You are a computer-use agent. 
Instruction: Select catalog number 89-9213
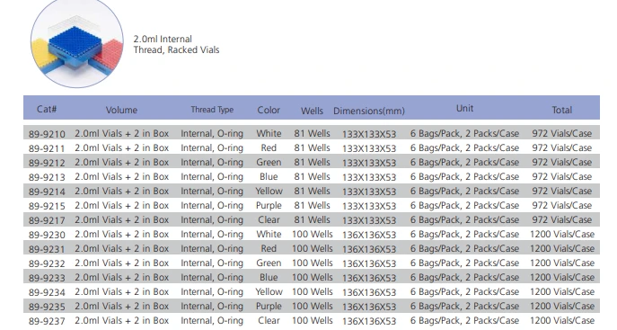click(x=47, y=177)
